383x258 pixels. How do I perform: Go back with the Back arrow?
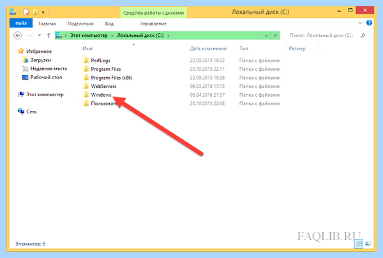[18, 36]
